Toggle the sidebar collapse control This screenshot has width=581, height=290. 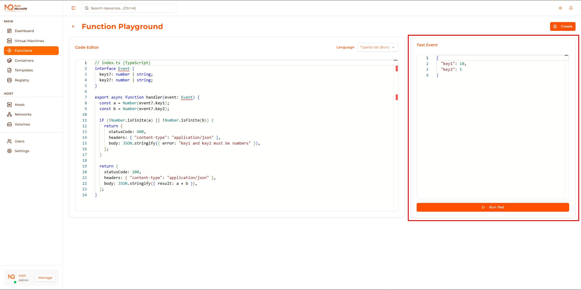pos(73,8)
